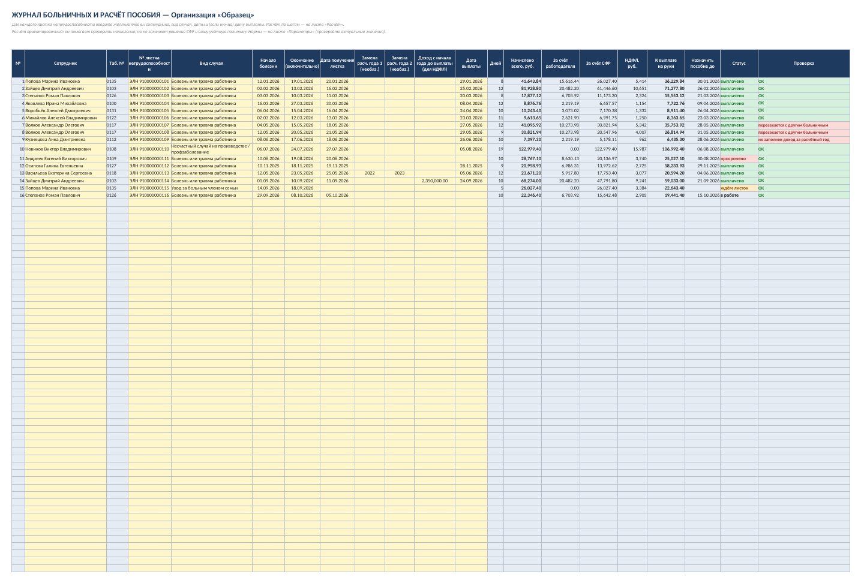Click the «Статус» column header

point(739,63)
